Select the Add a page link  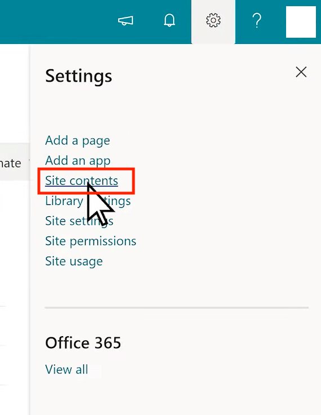[78, 140]
